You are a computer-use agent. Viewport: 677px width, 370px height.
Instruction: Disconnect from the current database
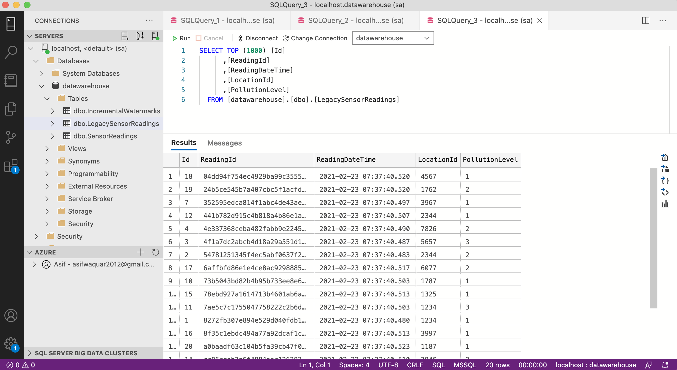(x=258, y=38)
